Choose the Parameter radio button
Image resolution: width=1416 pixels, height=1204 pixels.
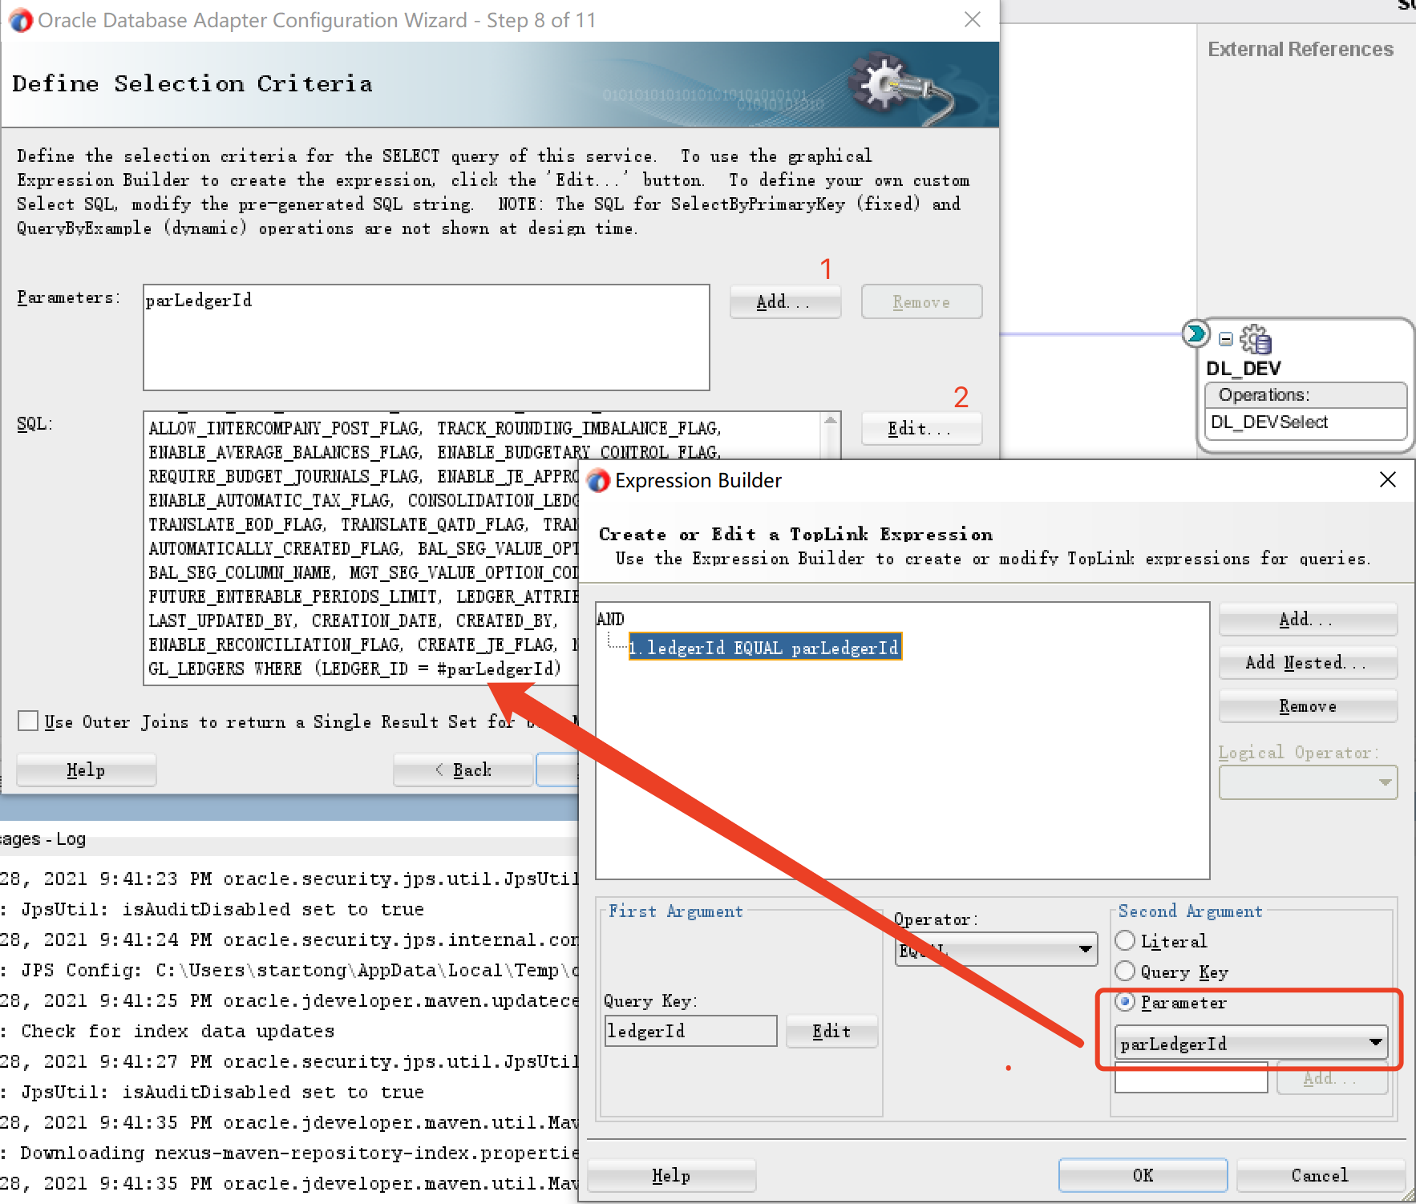tap(1126, 1001)
